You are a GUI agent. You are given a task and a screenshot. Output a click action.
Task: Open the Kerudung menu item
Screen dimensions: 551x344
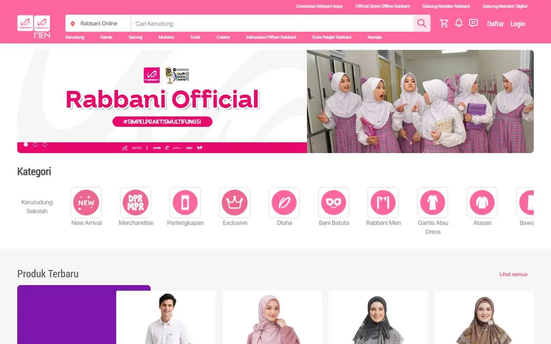pos(75,37)
